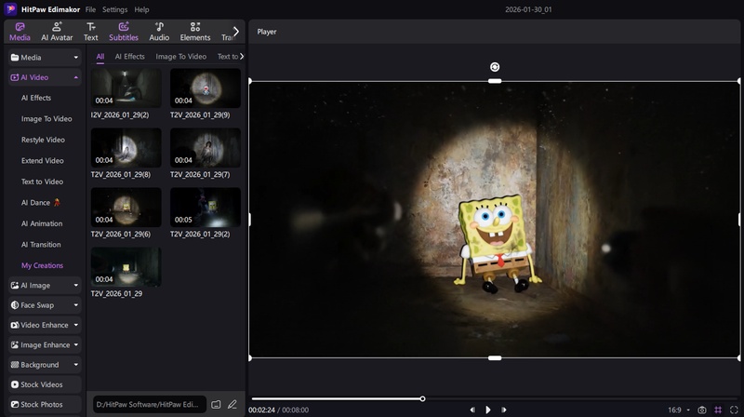Select thumbnail I2V_2026_01_29(2)
The width and height of the screenshot is (744, 417).
[126, 87]
